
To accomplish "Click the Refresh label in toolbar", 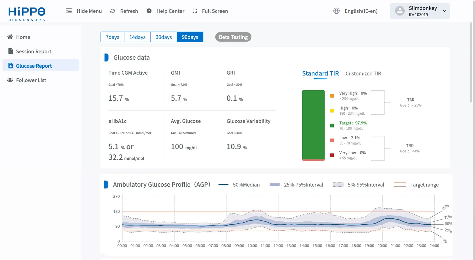I will pyautogui.click(x=129, y=11).
